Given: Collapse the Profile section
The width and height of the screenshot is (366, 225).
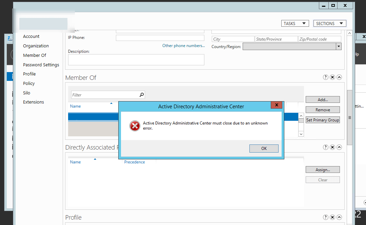Looking at the screenshot, I should tap(339, 217).
